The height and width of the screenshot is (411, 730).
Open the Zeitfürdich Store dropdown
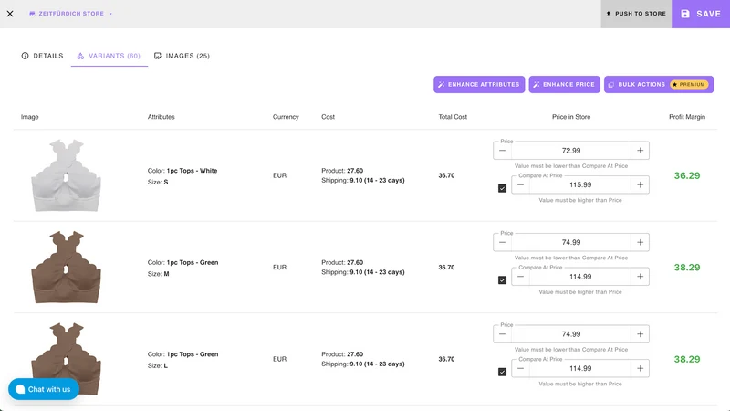[x=71, y=14]
